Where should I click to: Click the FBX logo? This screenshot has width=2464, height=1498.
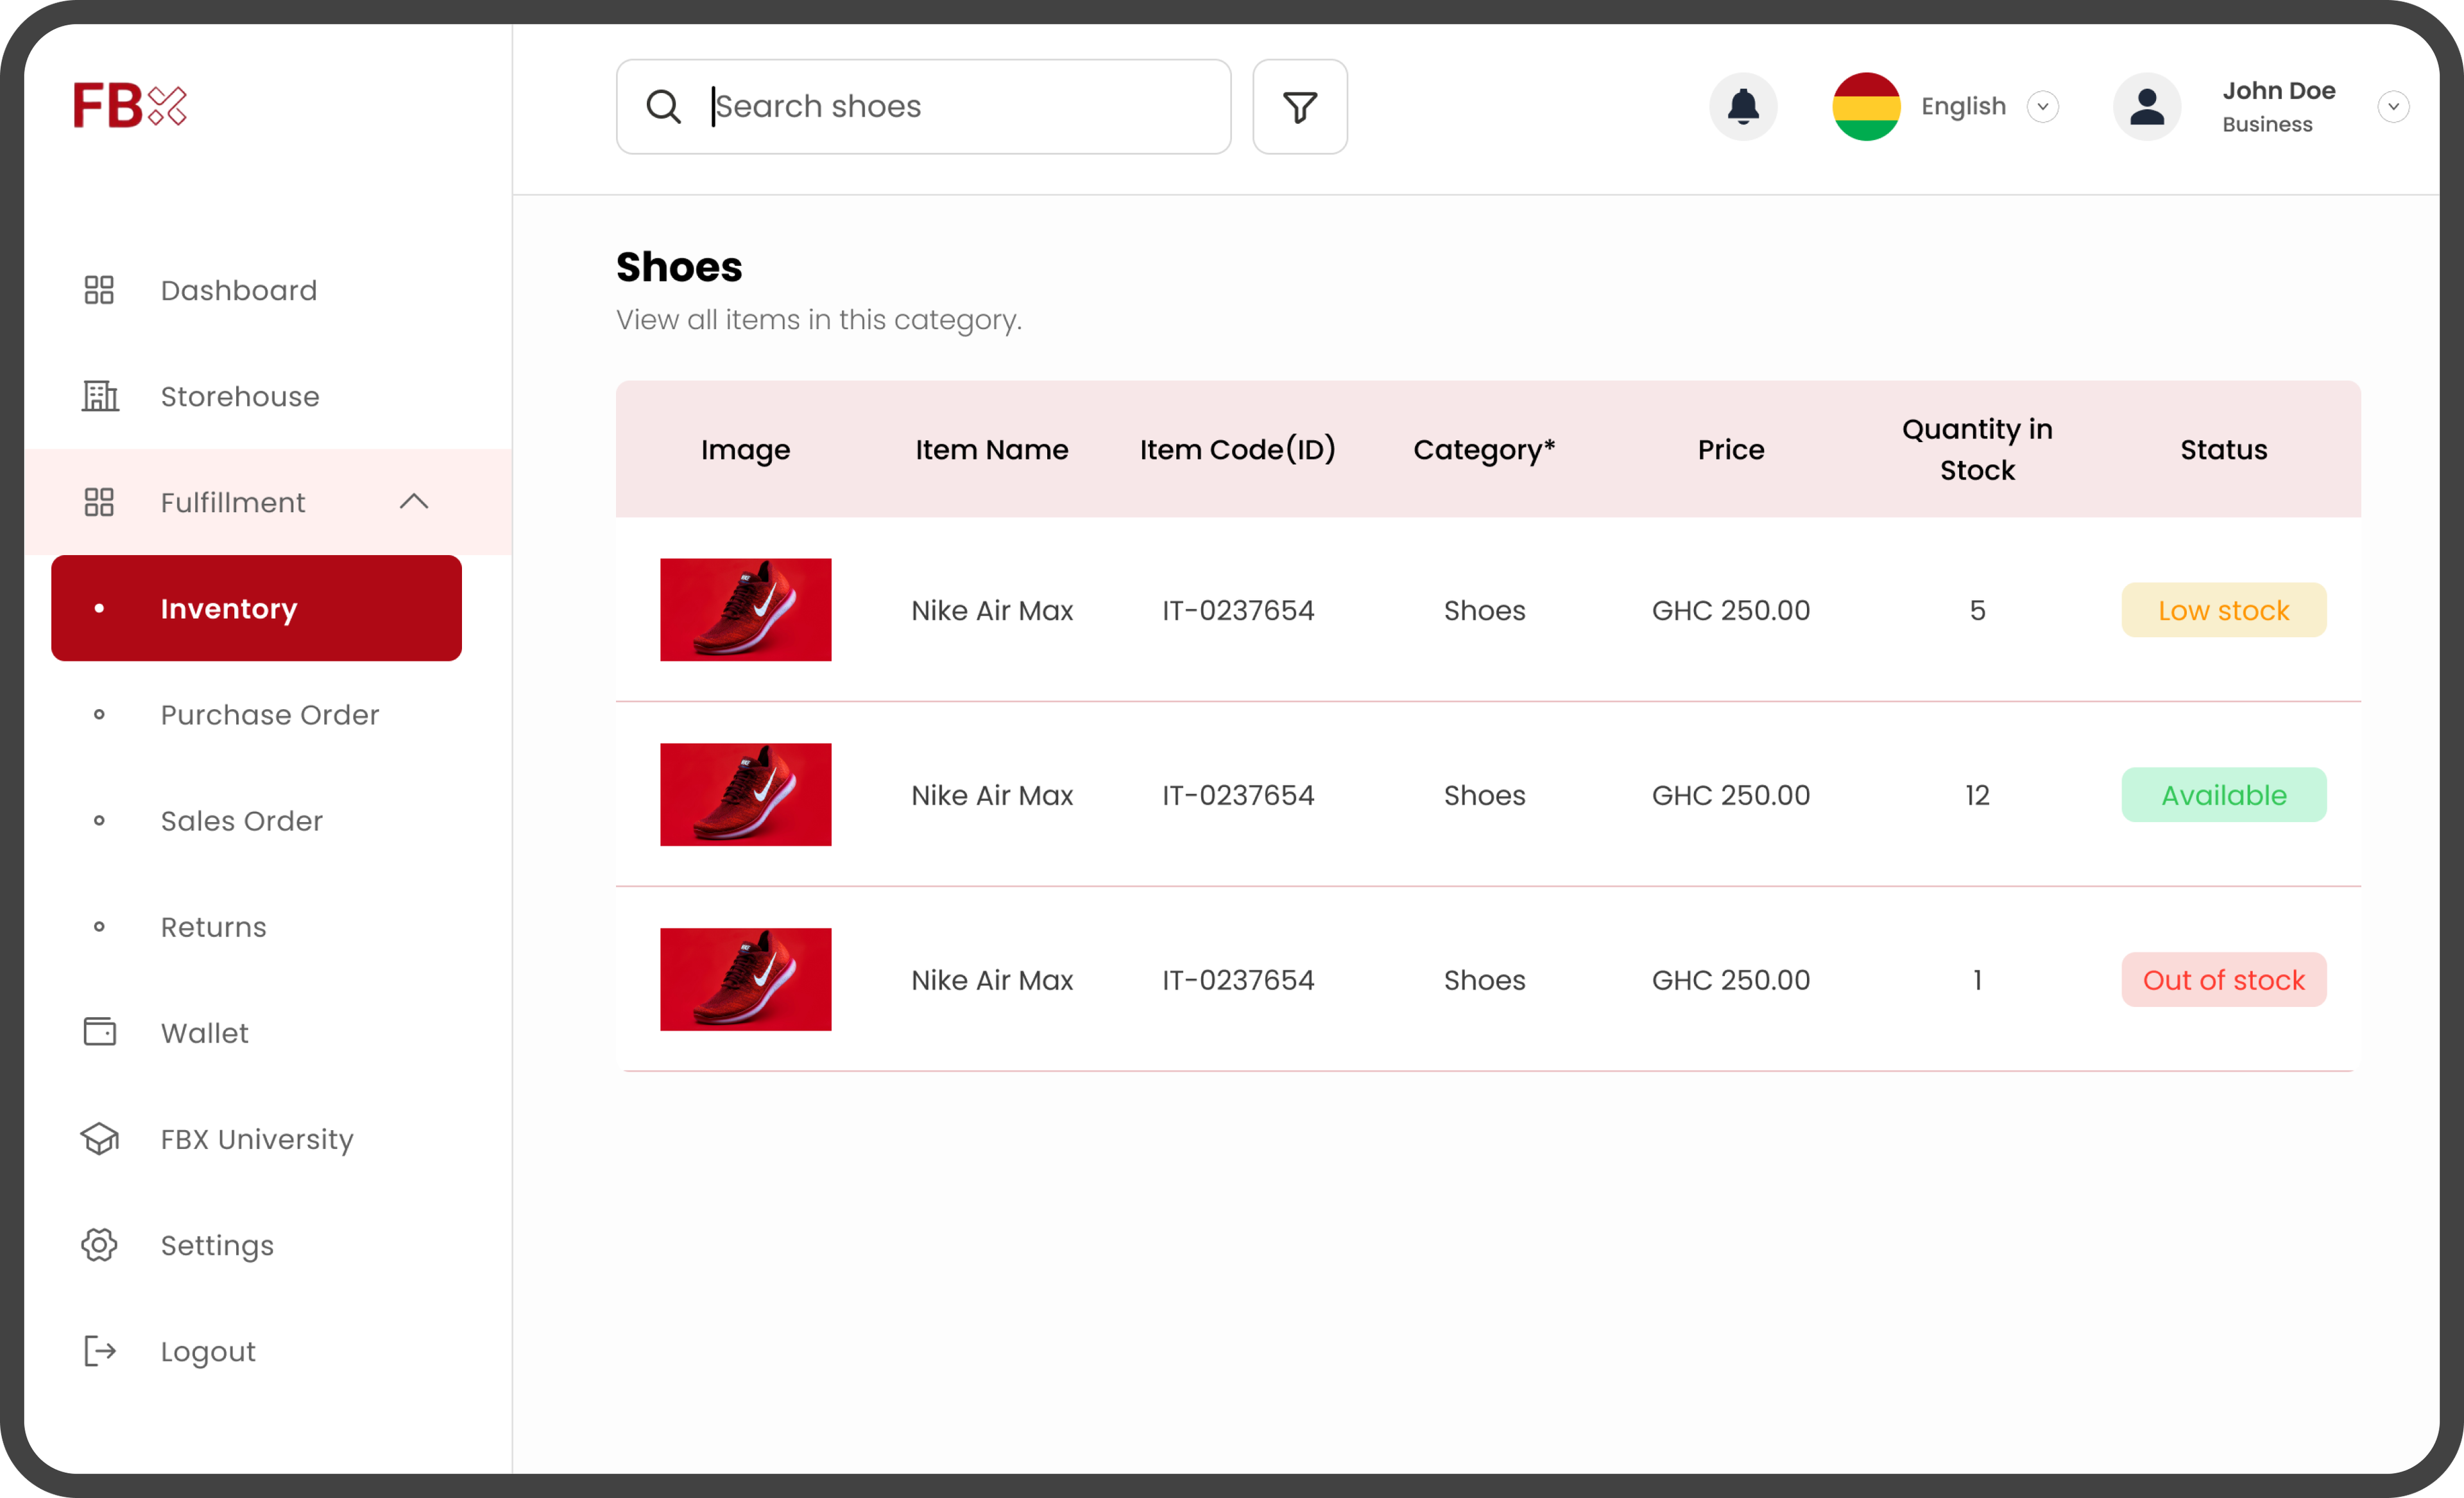tap(130, 106)
